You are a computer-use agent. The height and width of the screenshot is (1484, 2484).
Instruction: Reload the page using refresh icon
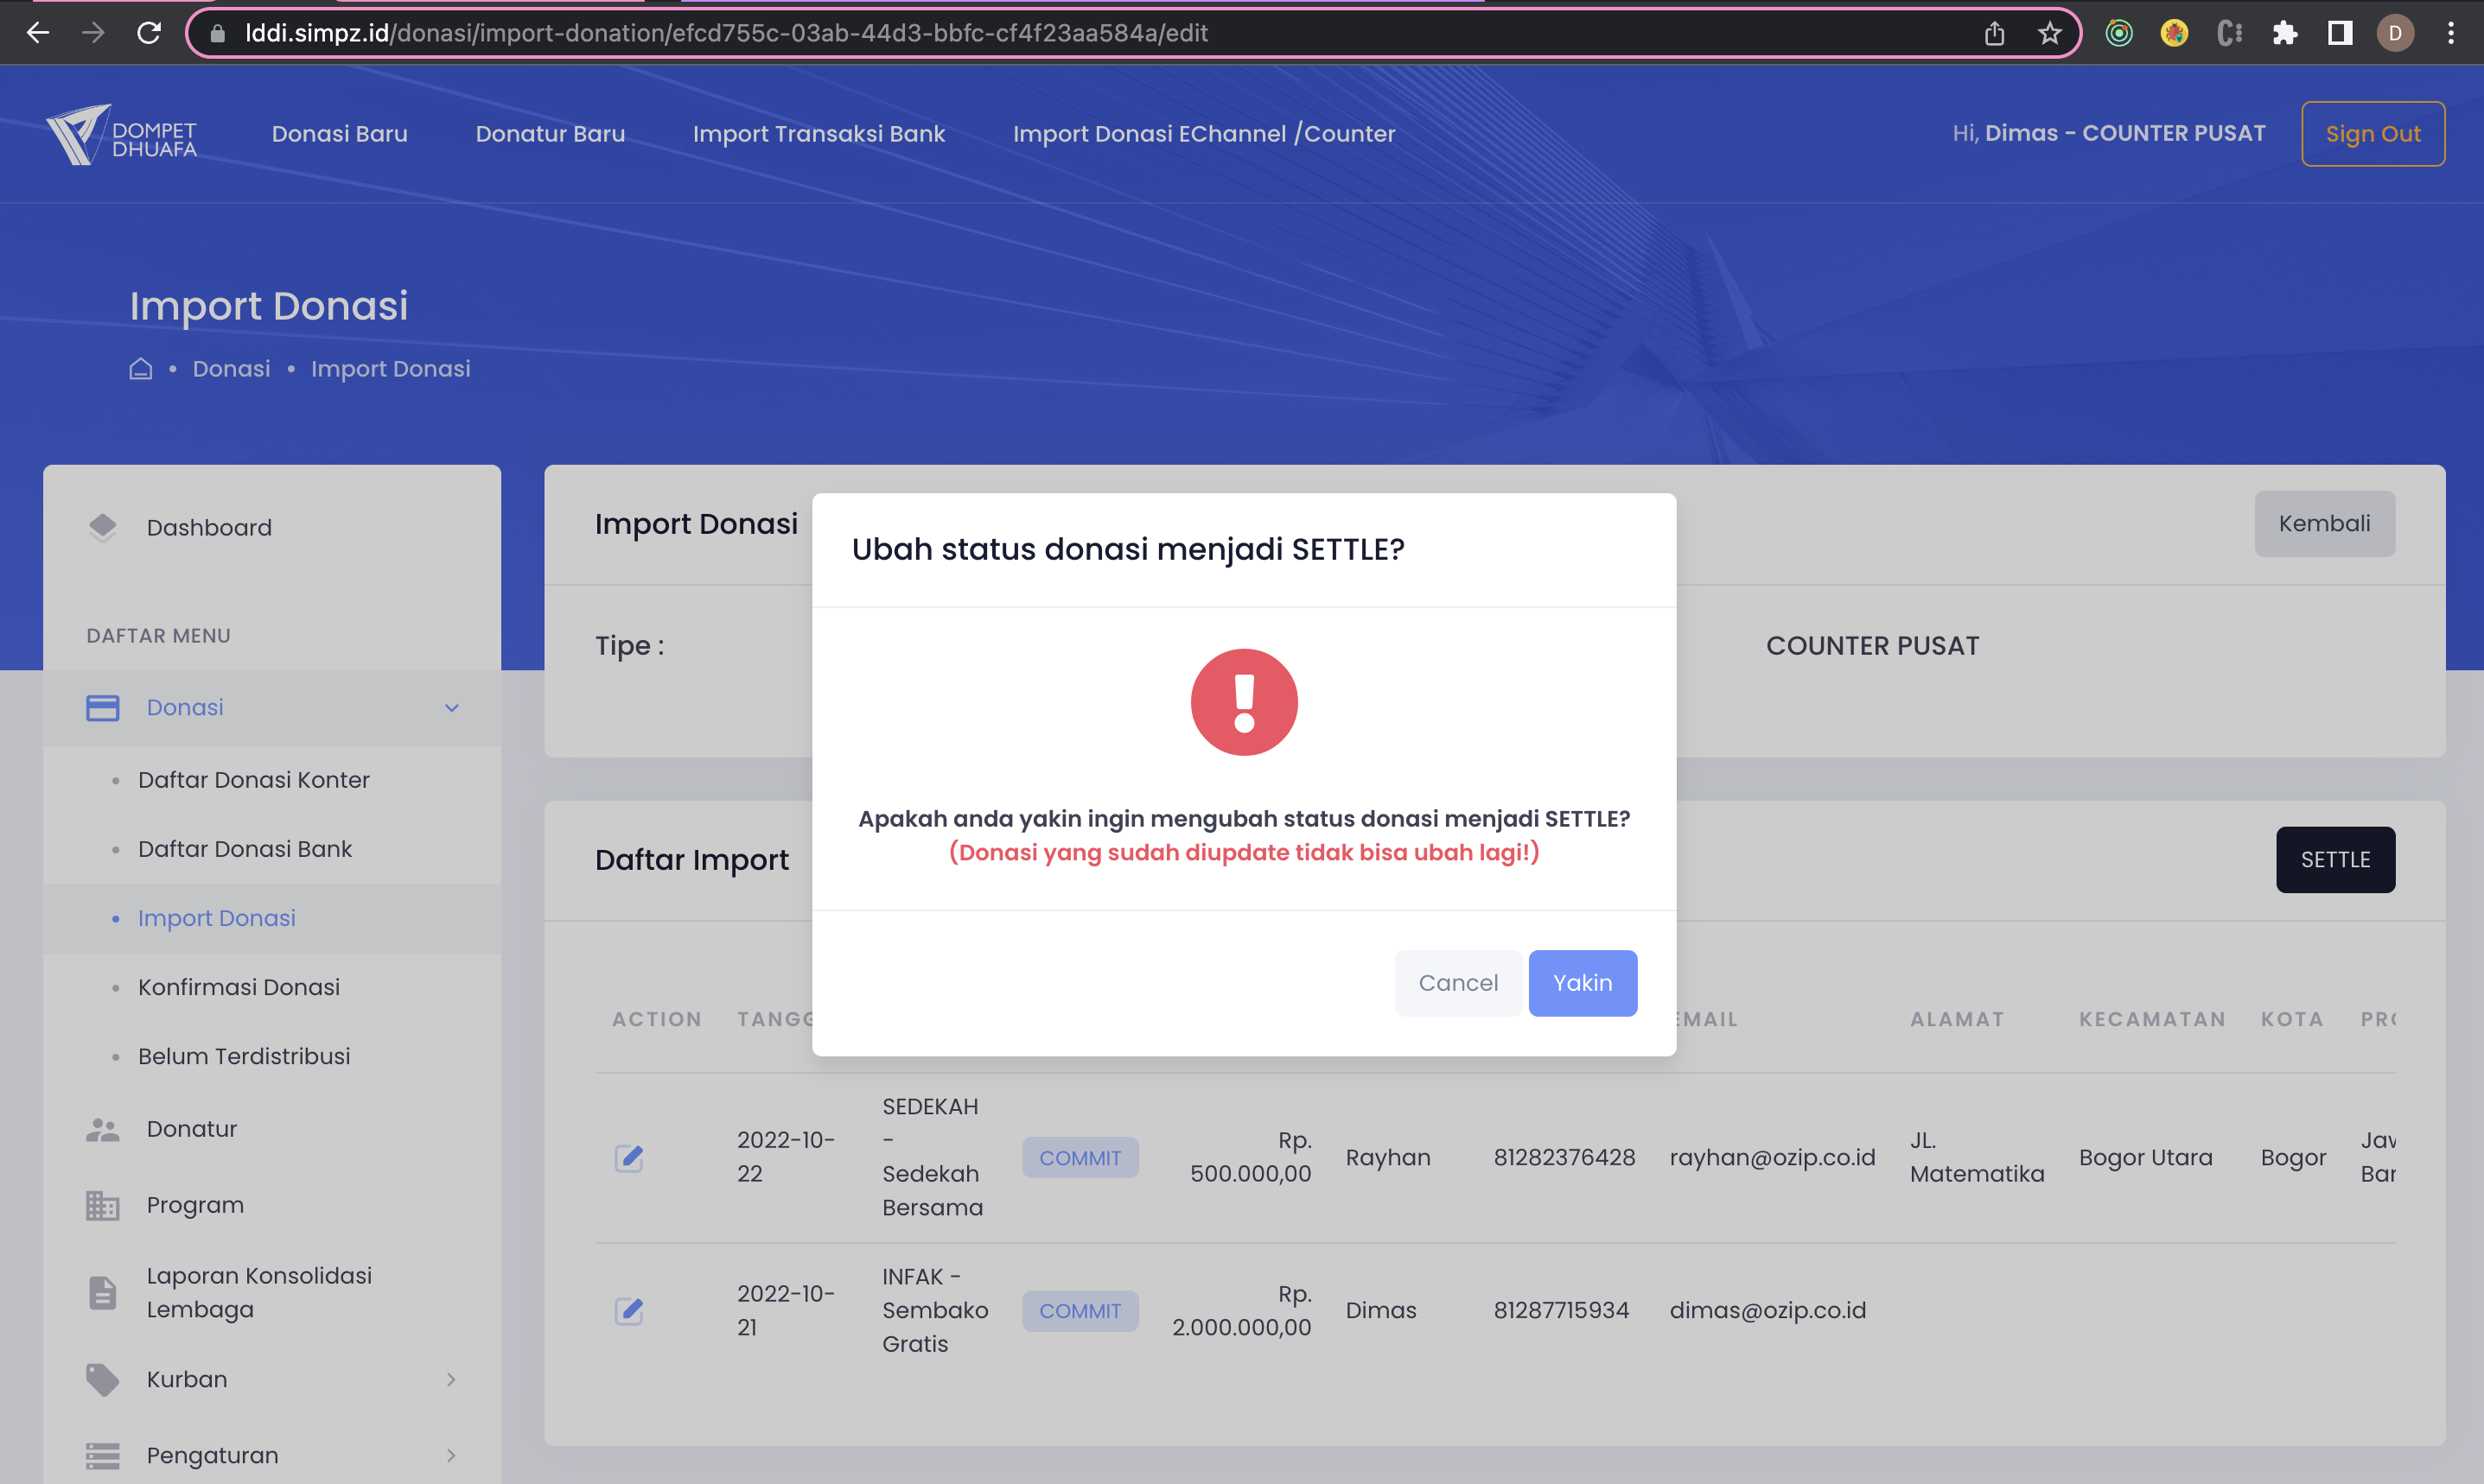pyautogui.click(x=149, y=33)
